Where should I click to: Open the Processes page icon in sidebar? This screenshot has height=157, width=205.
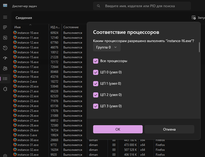[5, 27]
